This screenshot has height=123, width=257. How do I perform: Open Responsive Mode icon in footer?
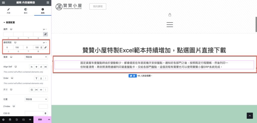[x=23, y=120]
